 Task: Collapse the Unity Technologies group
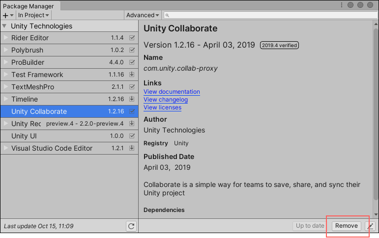click(4, 26)
